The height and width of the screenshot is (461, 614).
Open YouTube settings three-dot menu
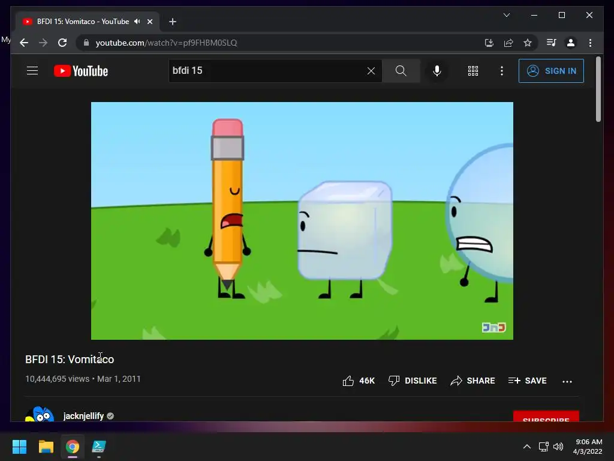502,71
